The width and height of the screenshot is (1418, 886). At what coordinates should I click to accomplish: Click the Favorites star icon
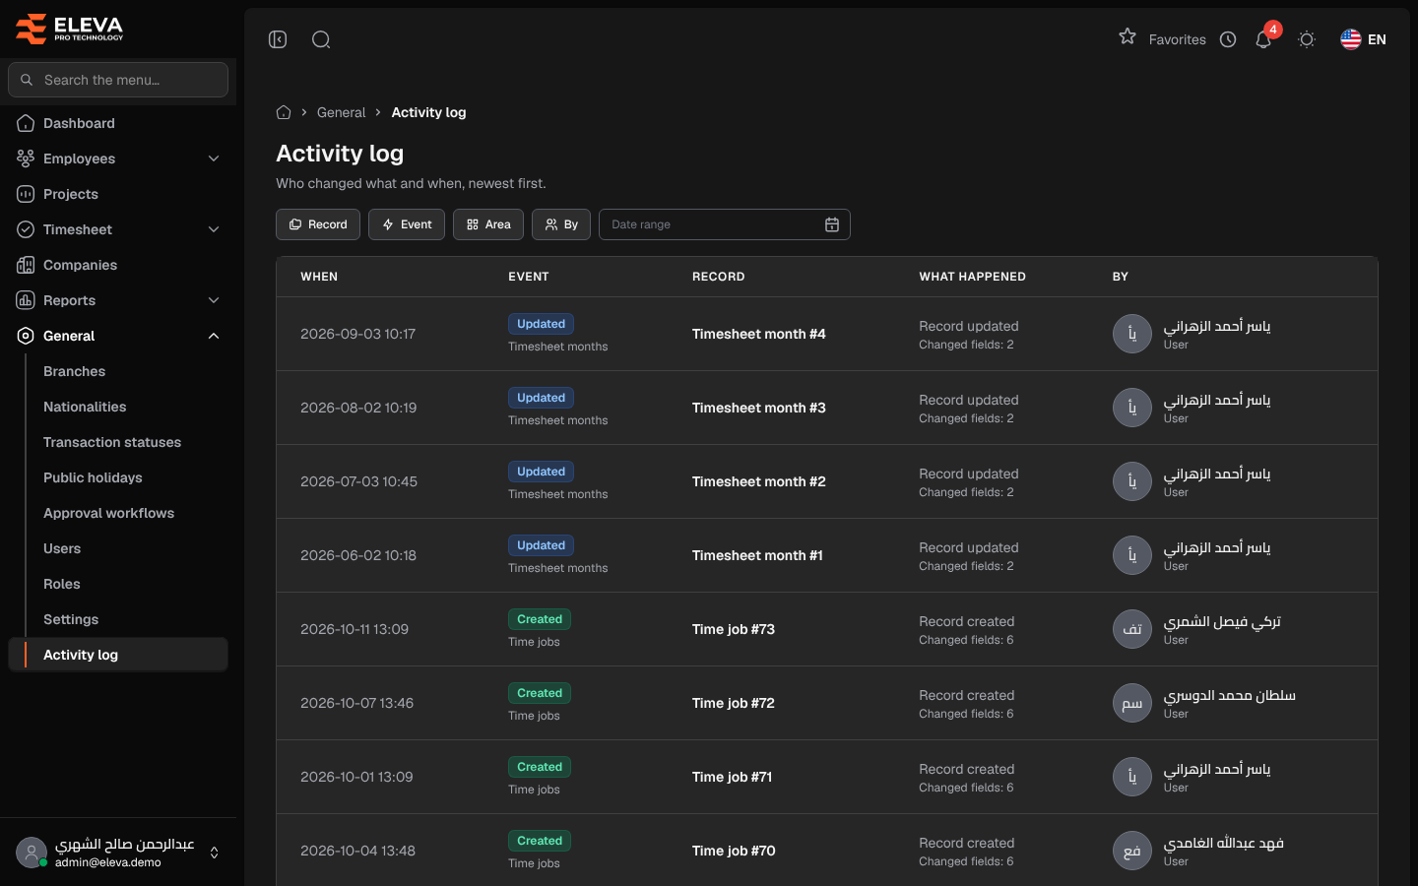[x=1128, y=36]
